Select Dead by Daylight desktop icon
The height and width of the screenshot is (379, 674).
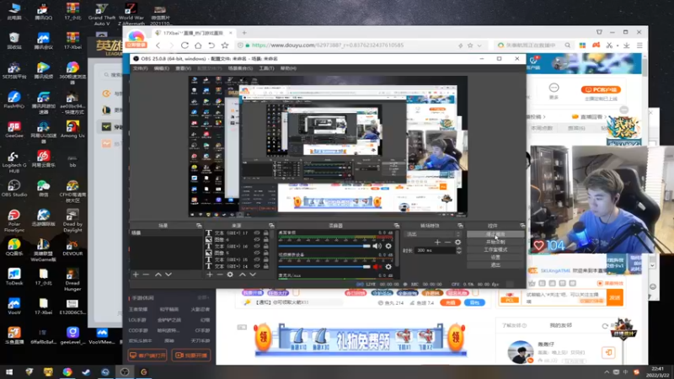tap(72, 221)
